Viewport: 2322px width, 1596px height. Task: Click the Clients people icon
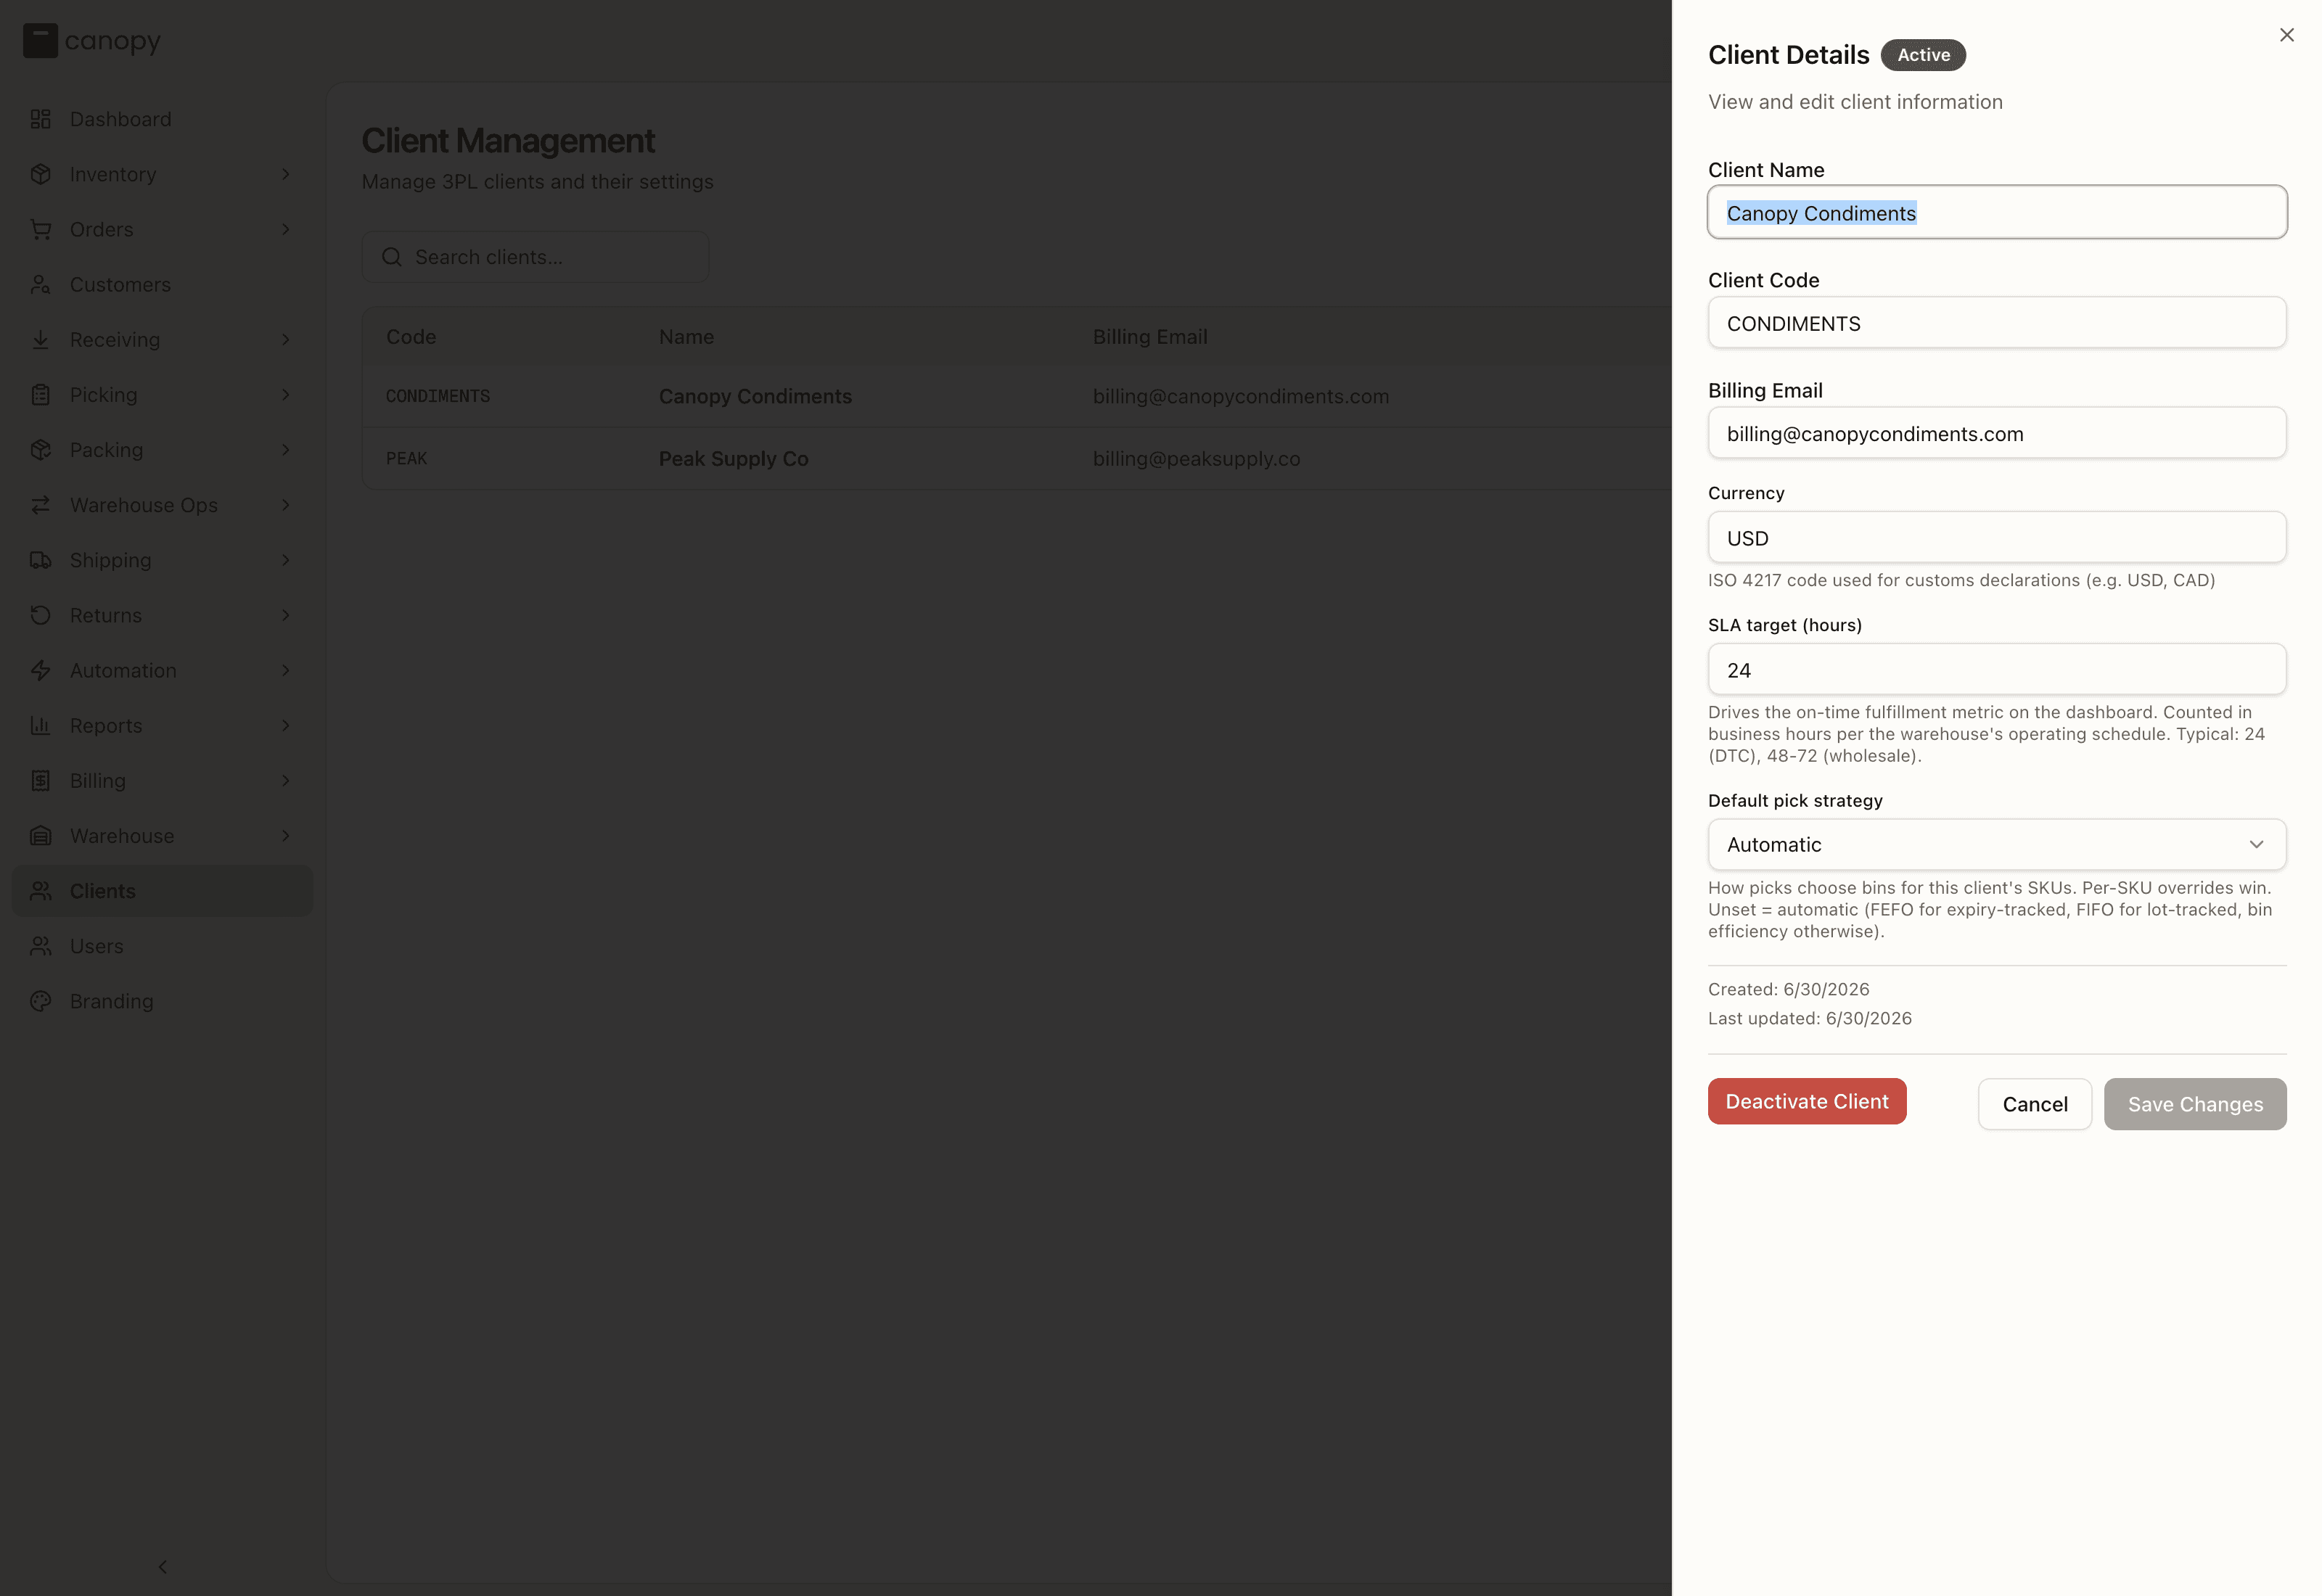click(x=40, y=891)
